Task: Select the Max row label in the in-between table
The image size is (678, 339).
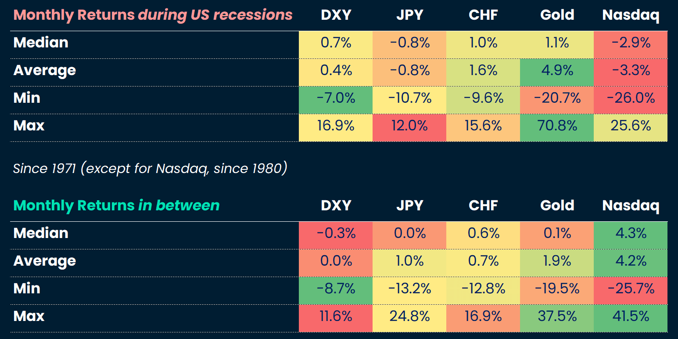Action: point(29,316)
